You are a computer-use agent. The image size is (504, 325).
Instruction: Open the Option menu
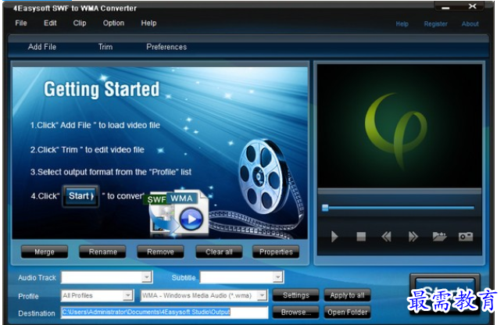[x=113, y=23]
